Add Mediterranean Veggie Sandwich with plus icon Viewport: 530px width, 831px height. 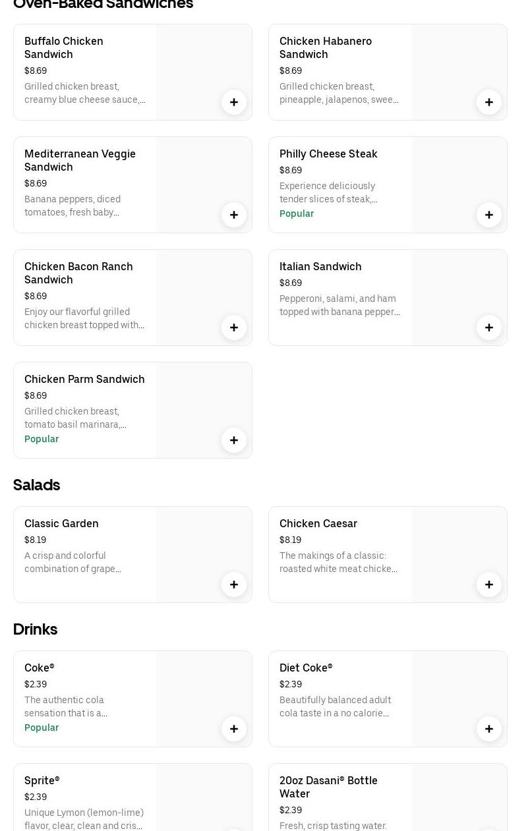(x=234, y=215)
